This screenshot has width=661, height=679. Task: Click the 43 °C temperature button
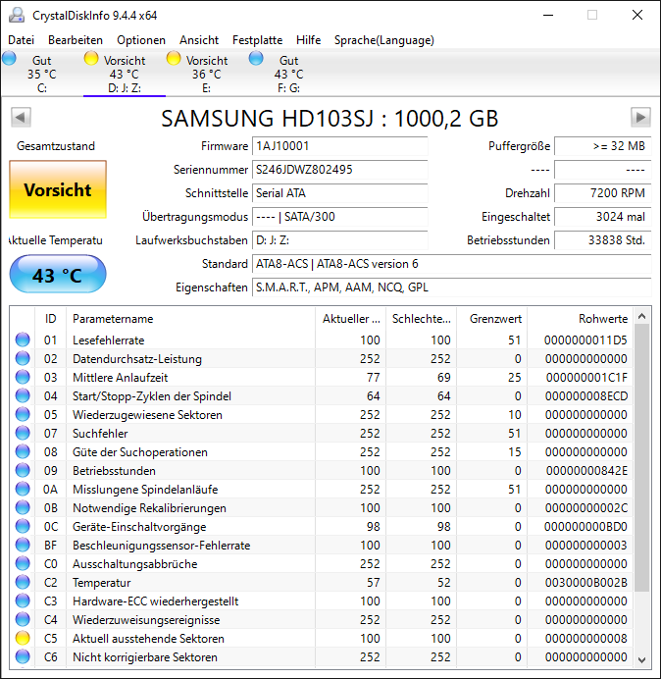pyautogui.click(x=58, y=274)
